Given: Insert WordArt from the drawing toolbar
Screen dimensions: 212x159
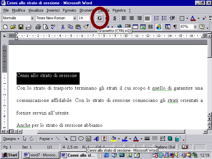Looking at the screenshot, I should pyautogui.click(x=96, y=139).
